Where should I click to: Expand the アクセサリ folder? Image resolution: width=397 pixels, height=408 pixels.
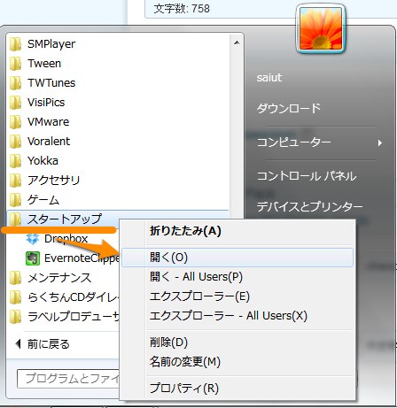(x=53, y=181)
